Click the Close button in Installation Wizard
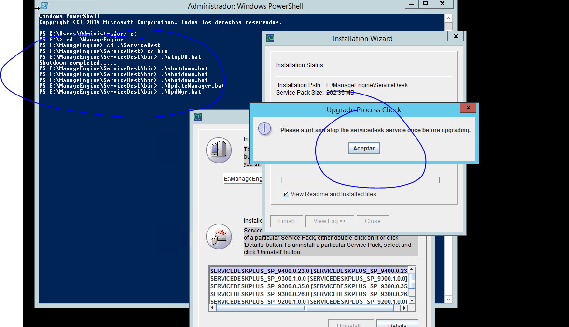Viewport: 569px width, 327px height. click(x=373, y=221)
